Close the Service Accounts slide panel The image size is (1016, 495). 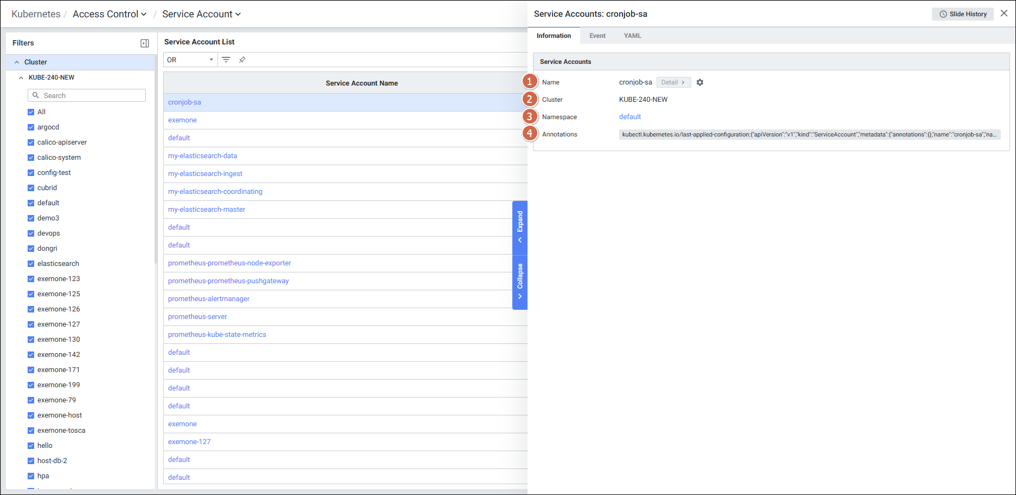(1004, 14)
